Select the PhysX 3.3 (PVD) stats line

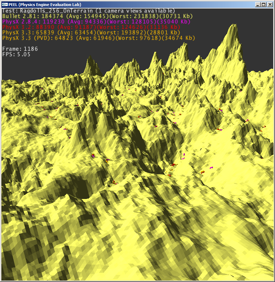point(99,38)
